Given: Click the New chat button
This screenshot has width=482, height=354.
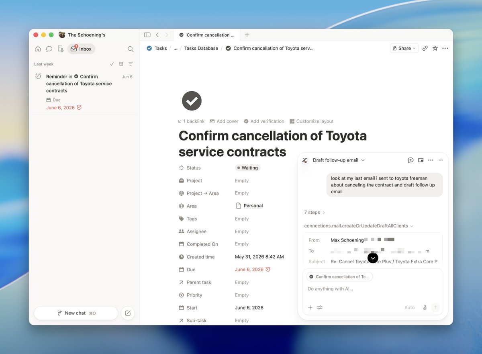Looking at the screenshot, I should pos(76,313).
